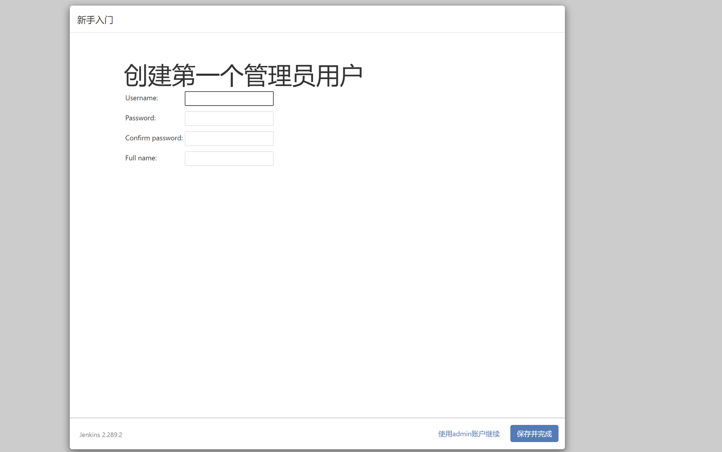Image resolution: width=722 pixels, height=452 pixels.
Task: Click the 创建第一个管理员用户 heading
Action: click(243, 75)
